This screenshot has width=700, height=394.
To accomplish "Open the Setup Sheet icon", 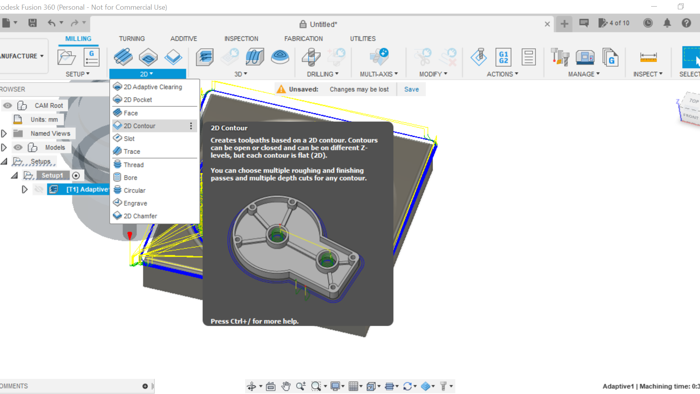I will tap(529, 57).
